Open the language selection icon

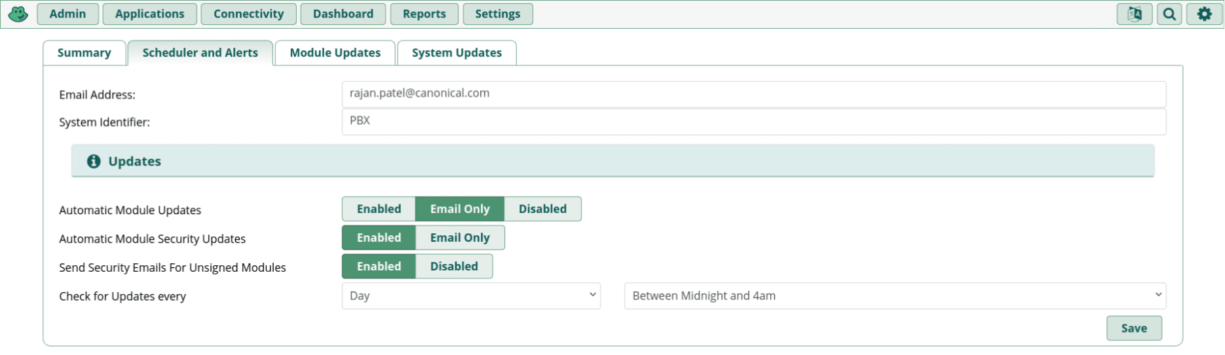(x=1135, y=14)
